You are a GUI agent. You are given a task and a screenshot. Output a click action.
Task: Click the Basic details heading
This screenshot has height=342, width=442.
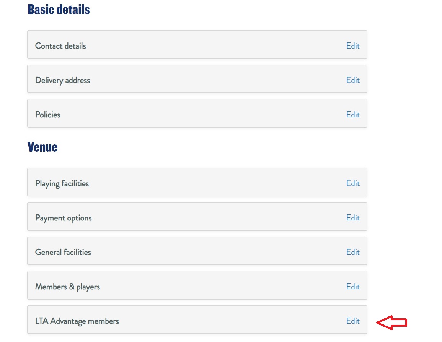click(x=58, y=9)
